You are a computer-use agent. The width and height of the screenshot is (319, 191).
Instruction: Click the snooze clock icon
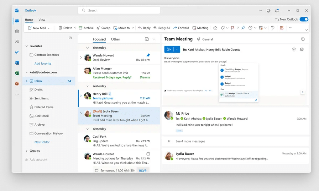(250, 28)
